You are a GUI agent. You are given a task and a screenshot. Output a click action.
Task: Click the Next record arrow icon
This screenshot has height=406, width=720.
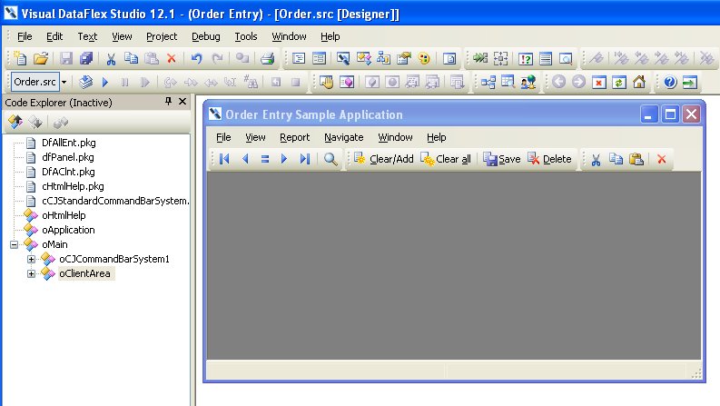tap(284, 159)
